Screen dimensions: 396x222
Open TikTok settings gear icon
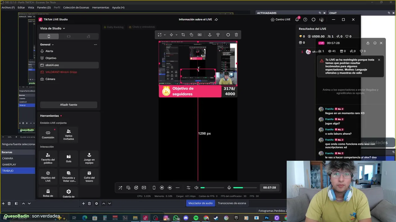click(x=313, y=19)
